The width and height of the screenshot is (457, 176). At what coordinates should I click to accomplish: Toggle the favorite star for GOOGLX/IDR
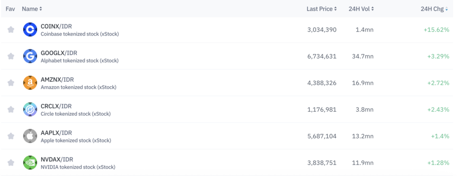[x=11, y=56]
